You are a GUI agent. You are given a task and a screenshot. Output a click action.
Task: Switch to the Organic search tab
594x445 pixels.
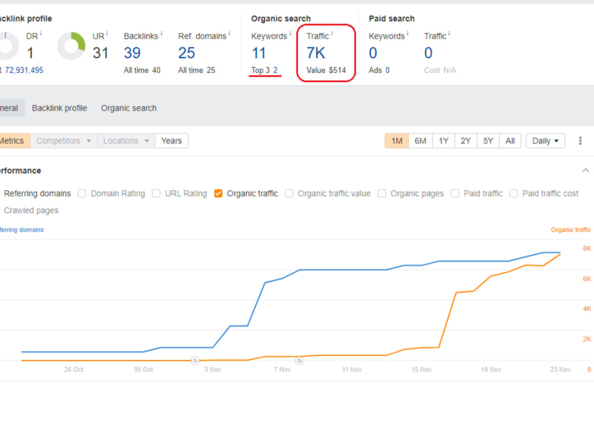pos(129,108)
